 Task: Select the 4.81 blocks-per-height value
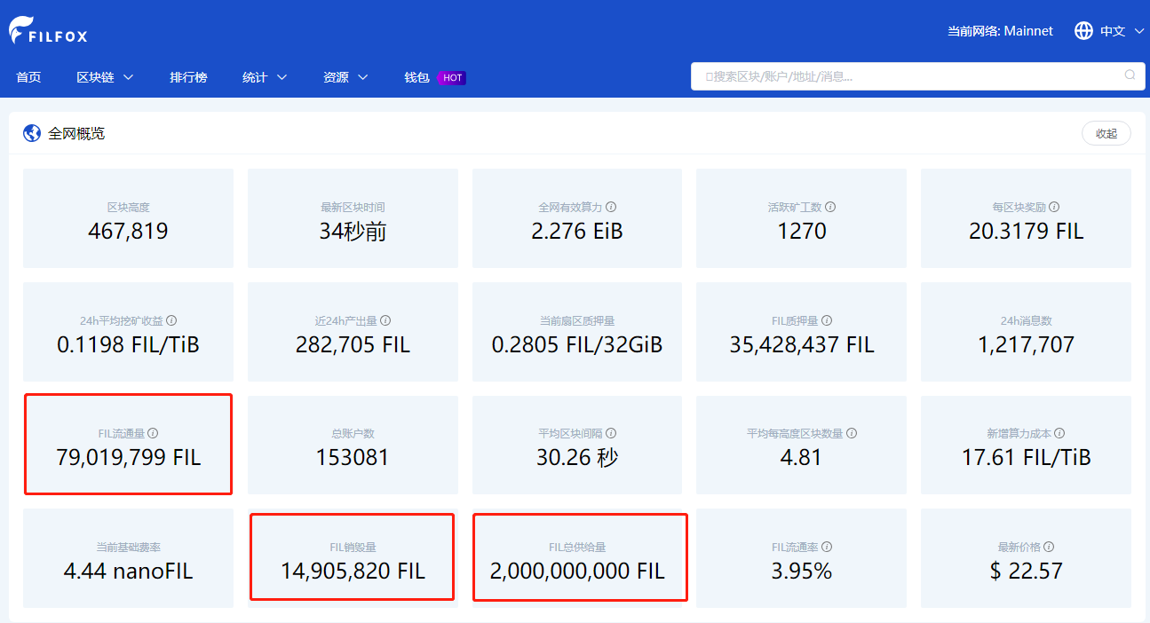point(802,458)
